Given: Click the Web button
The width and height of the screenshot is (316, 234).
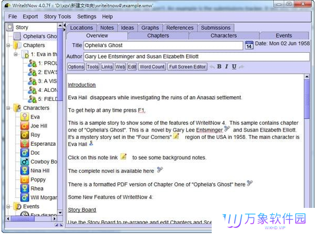Looking at the screenshot, I should [x=120, y=67].
